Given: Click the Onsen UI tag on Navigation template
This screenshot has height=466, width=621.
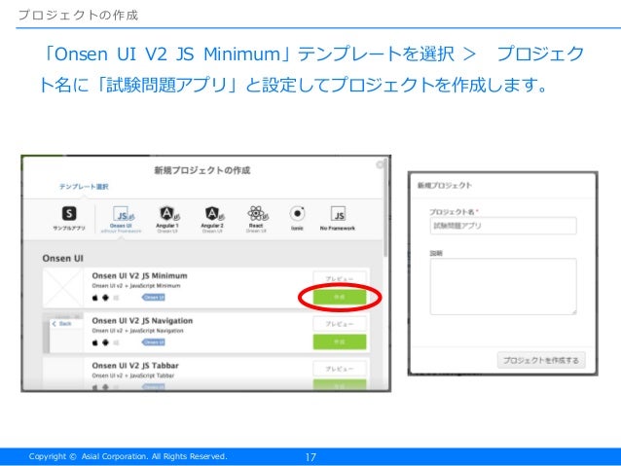Looking at the screenshot, I should point(153,342).
